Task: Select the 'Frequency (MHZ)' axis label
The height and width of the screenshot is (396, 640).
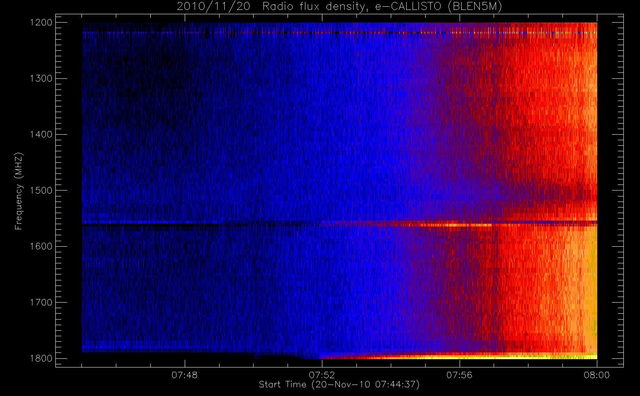Action: click(x=18, y=191)
